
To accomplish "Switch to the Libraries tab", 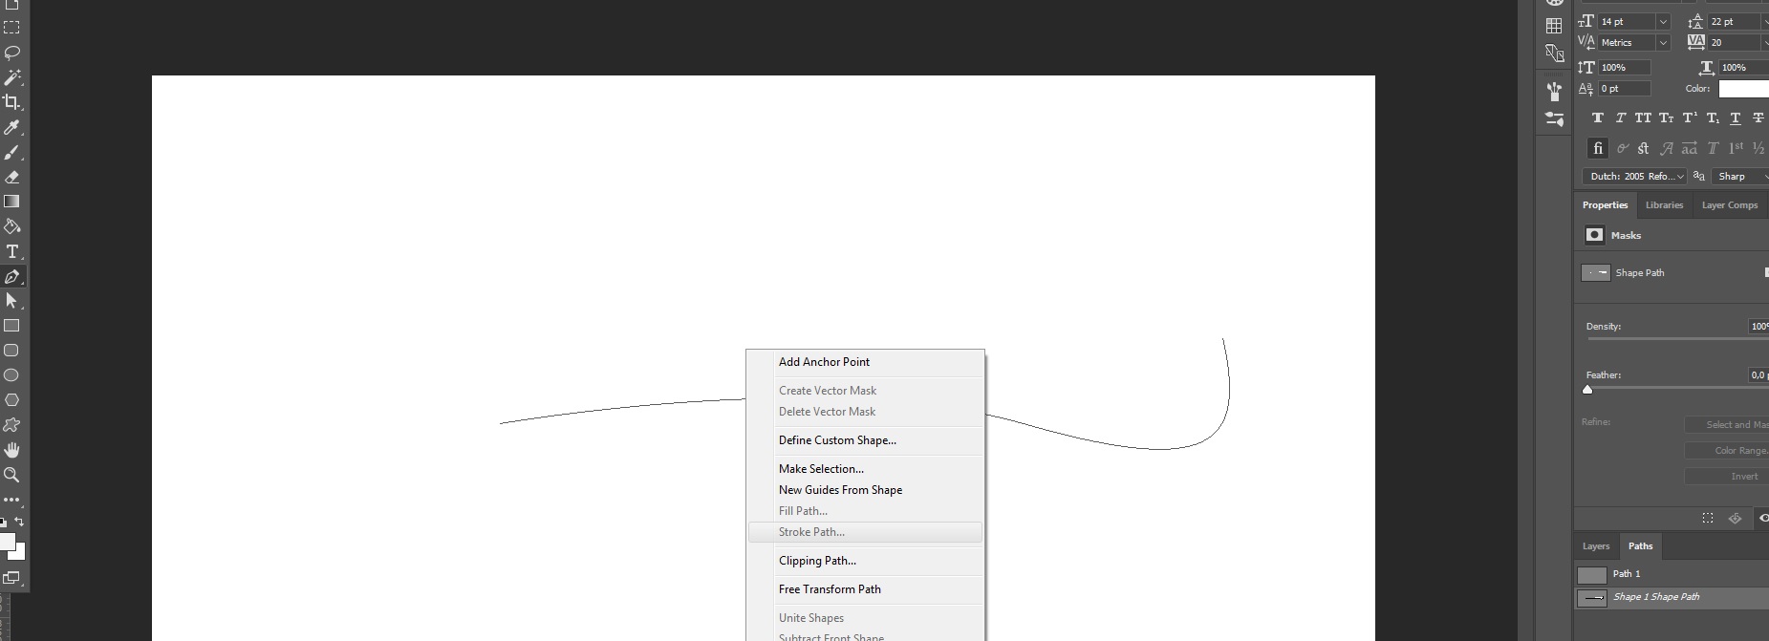I will point(1664,205).
